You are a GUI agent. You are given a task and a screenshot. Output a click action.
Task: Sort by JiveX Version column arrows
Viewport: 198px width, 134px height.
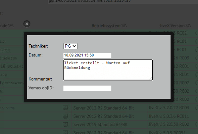click(188, 26)
